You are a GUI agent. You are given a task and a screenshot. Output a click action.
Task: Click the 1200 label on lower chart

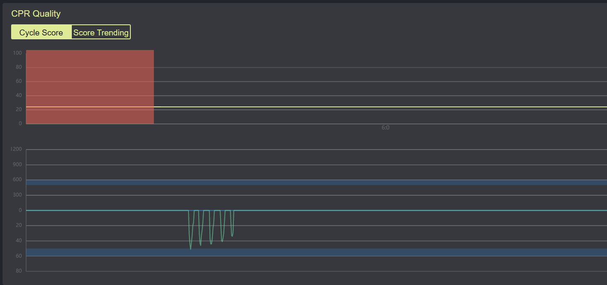(x=17, y=149)
